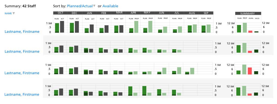Click third row's tall red AVAIL bar
277x104 pixels.
(x=250, y=71)
